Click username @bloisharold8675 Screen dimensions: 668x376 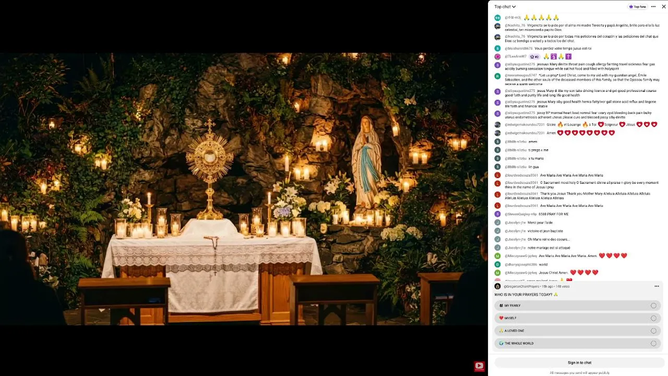pos(518,49)
